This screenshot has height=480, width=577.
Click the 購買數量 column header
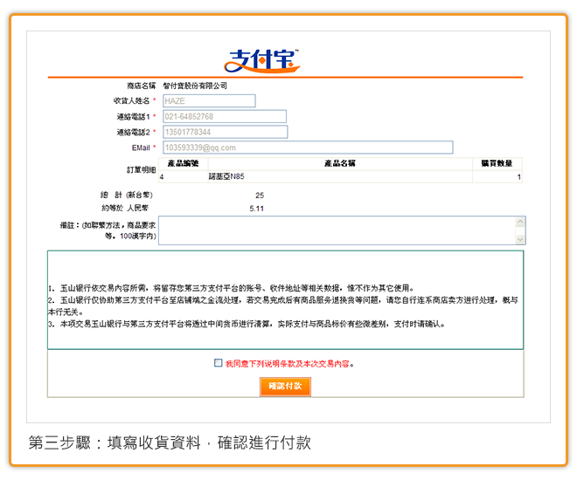tap(497, 163)
